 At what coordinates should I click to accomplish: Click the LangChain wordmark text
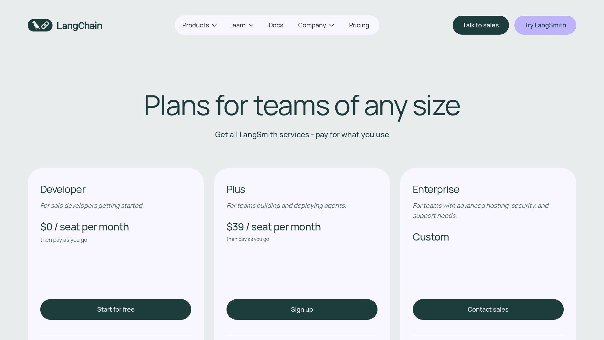[79, 25]
